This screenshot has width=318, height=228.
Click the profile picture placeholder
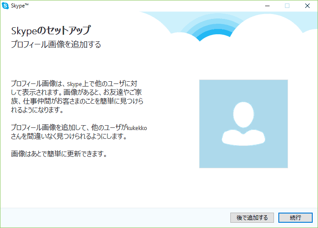pos(244,124)
